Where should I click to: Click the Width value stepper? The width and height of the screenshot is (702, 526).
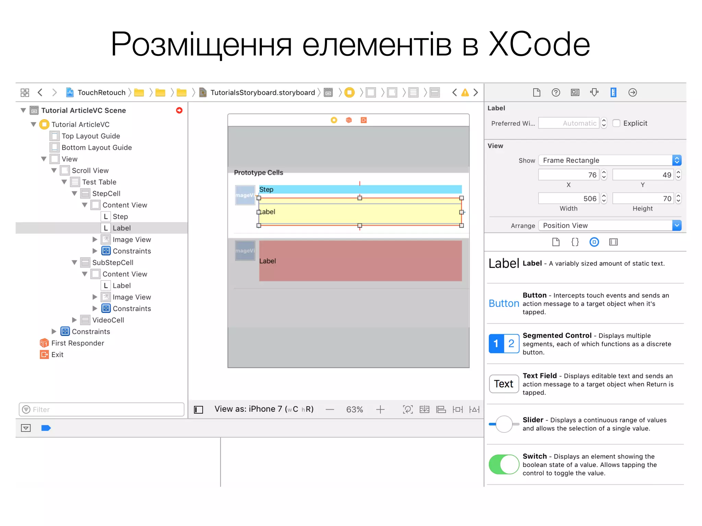604,199
